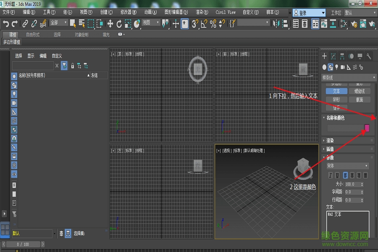Viewport: 378px width, 252px height.
Task: Open the 宋体 font dropdown
Action: tap(348, 166)
